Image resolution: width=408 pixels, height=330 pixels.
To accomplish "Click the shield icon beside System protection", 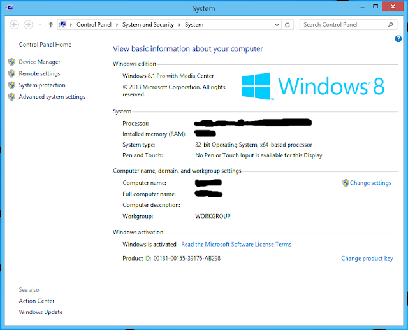I will [x=11, y=85].
